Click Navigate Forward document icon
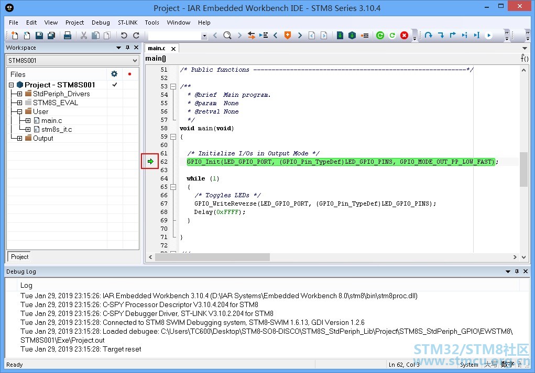The height and width of the screenshot is (373, 535). point(324,35)
